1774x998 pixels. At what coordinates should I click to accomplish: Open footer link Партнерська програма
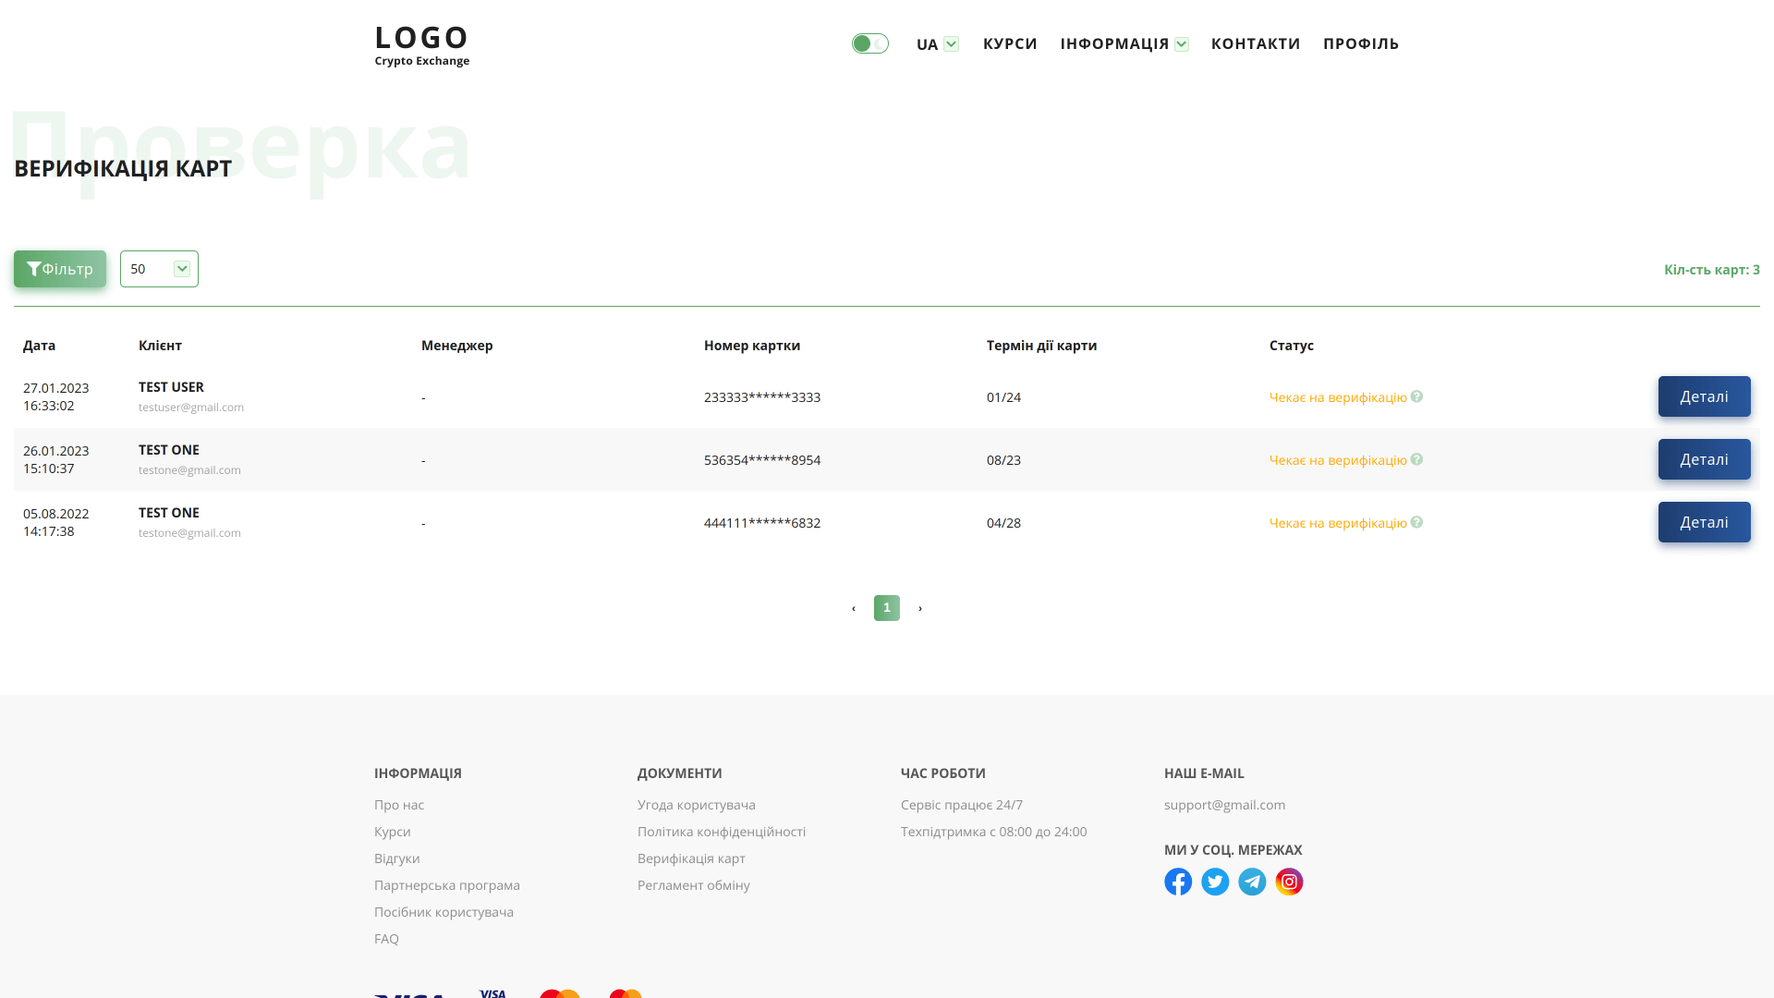447,885
